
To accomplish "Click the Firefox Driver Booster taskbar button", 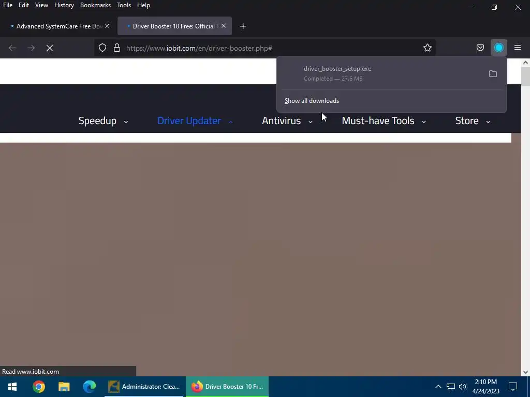I will click(227, 387).
